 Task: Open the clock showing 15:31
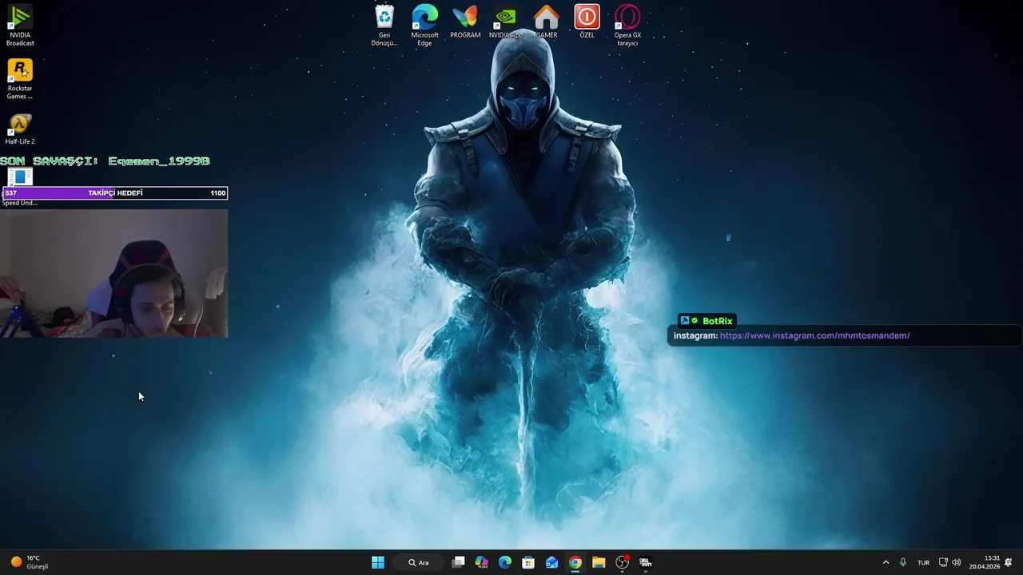tap(984, 562)
